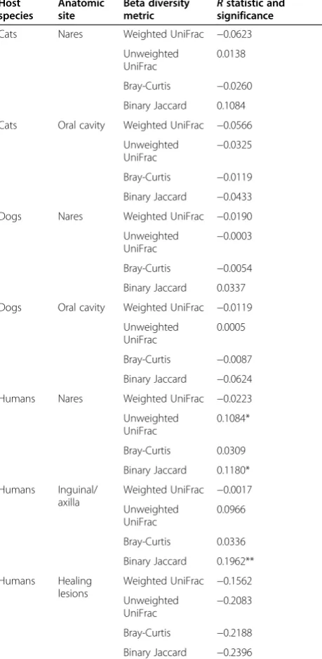Viewport: 322px width, 659px height.
Task: Click the −0.2396 value in last row
Action: tap(234, 653)
